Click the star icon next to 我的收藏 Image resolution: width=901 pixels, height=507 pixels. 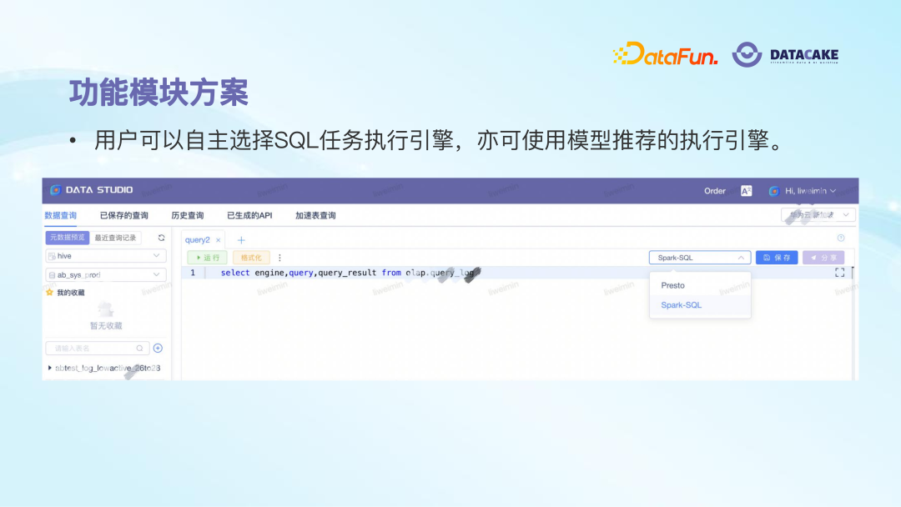(x=49, y=291)
